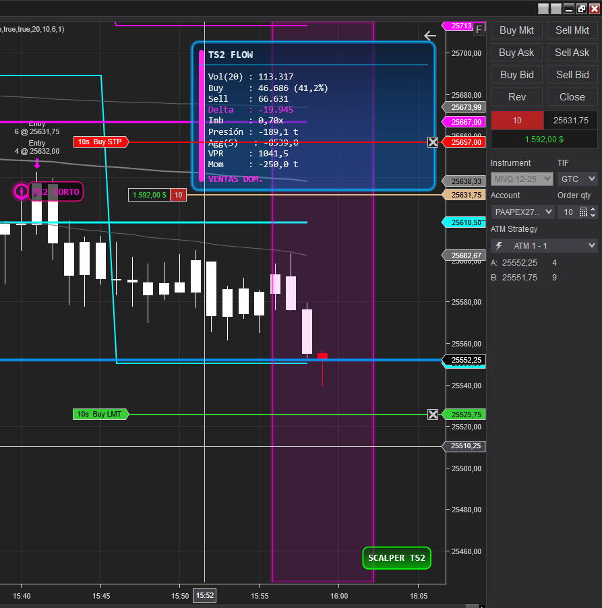Open the order quantity calculator icon

tap(583, 212)
